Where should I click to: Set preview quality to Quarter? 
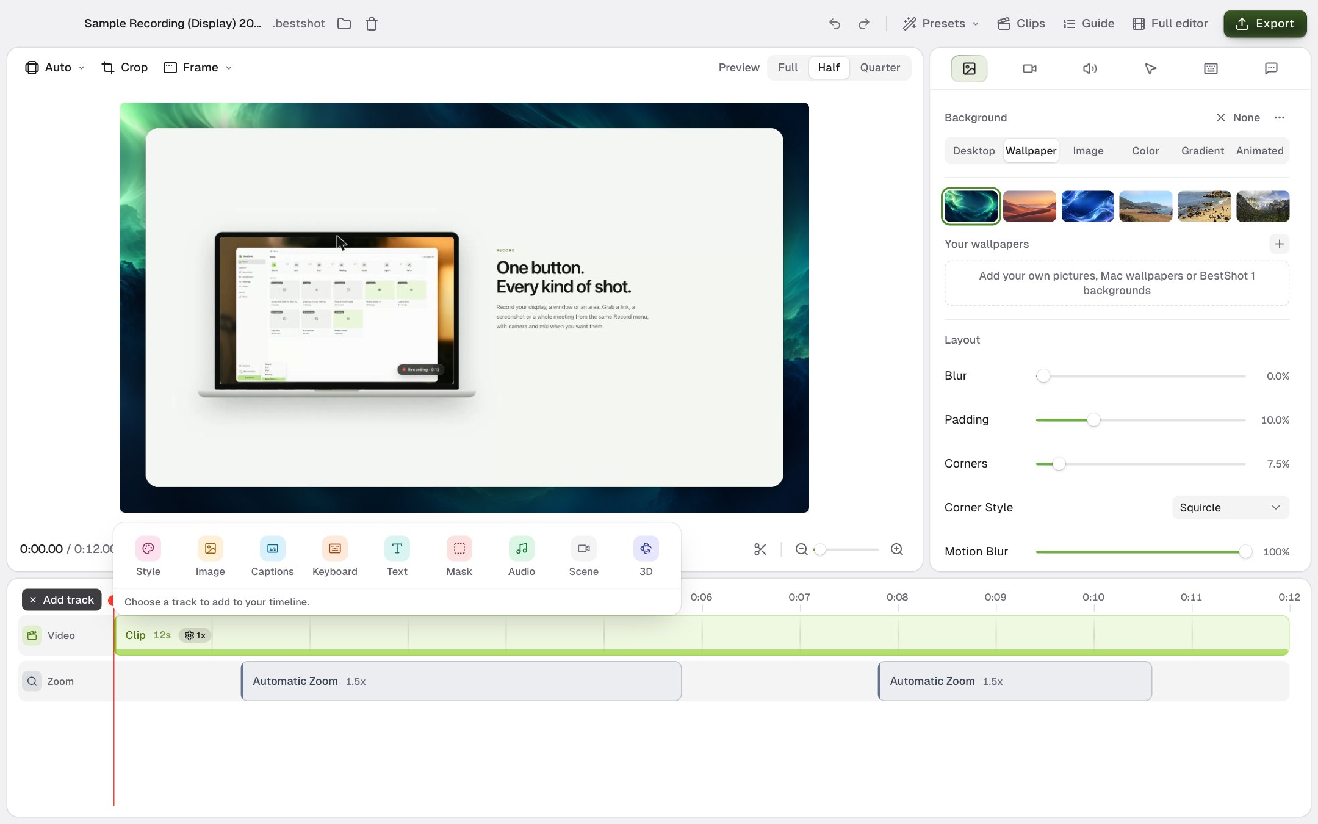tap(880, 68)
